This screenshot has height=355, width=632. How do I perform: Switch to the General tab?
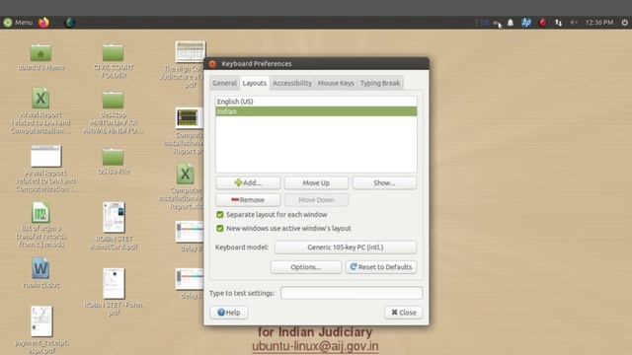pos(224,83)
